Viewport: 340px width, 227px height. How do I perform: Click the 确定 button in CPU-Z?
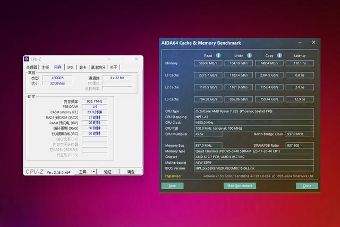point(131,172)
